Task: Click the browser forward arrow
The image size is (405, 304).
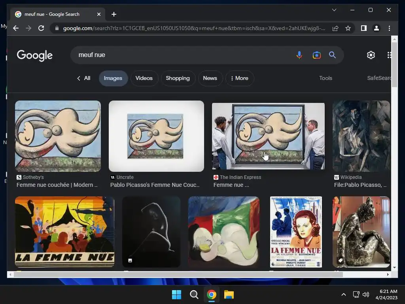Action: point(28,28)
